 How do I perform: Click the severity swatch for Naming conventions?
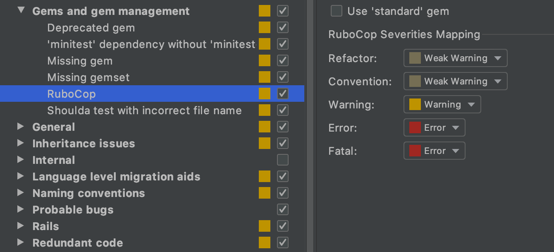[x=265, y=193]
